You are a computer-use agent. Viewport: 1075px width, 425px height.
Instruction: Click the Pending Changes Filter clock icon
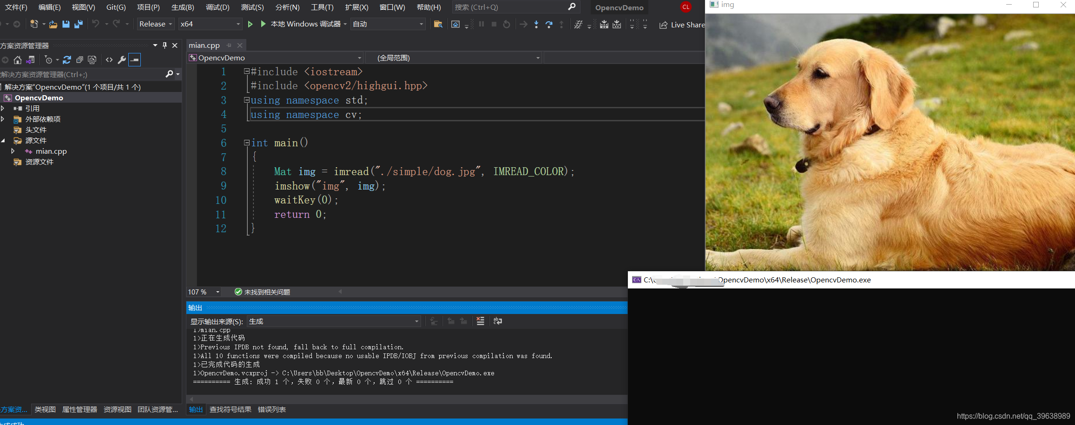(x=48, y=60)
